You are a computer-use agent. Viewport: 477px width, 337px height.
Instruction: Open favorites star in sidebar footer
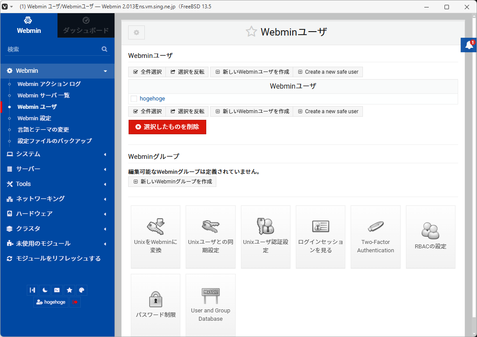(69, 290)
